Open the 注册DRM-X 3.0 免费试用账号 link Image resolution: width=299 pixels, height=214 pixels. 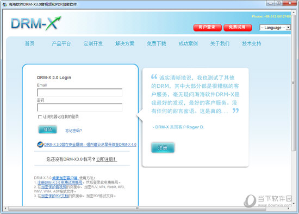[60, 183]
